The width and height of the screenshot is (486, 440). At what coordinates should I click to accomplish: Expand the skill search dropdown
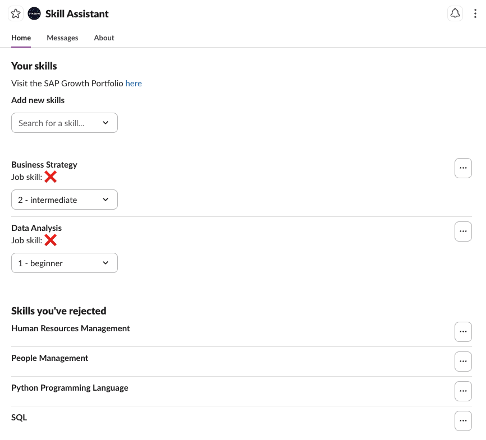pos(106,123)
